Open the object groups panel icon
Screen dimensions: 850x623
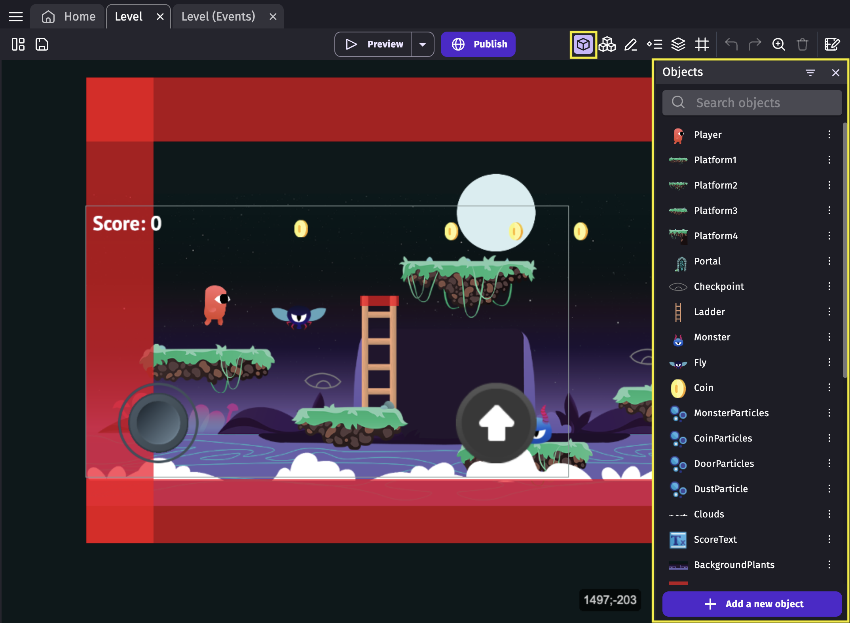tap(607, 44)
